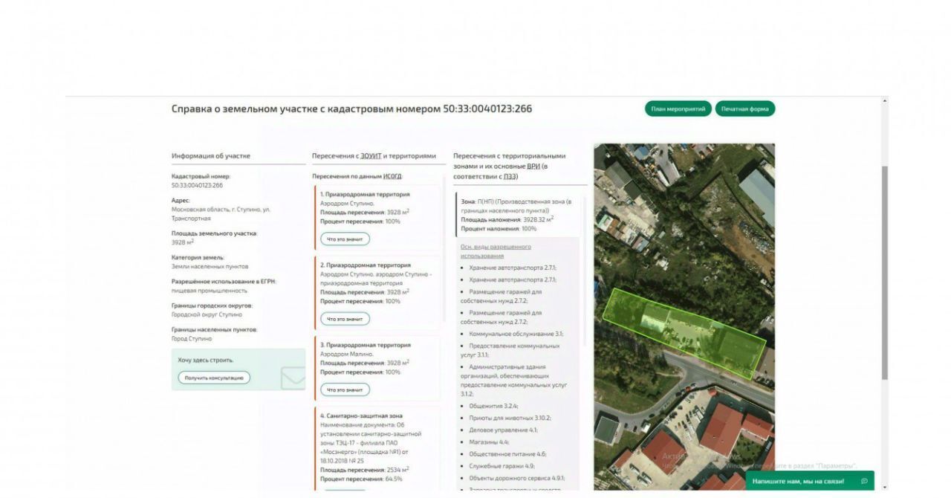Click 'Что это значит' under Аэродром Ступино item 1
Viewport: 951px width, 498px height.
[x=345, y=239]
